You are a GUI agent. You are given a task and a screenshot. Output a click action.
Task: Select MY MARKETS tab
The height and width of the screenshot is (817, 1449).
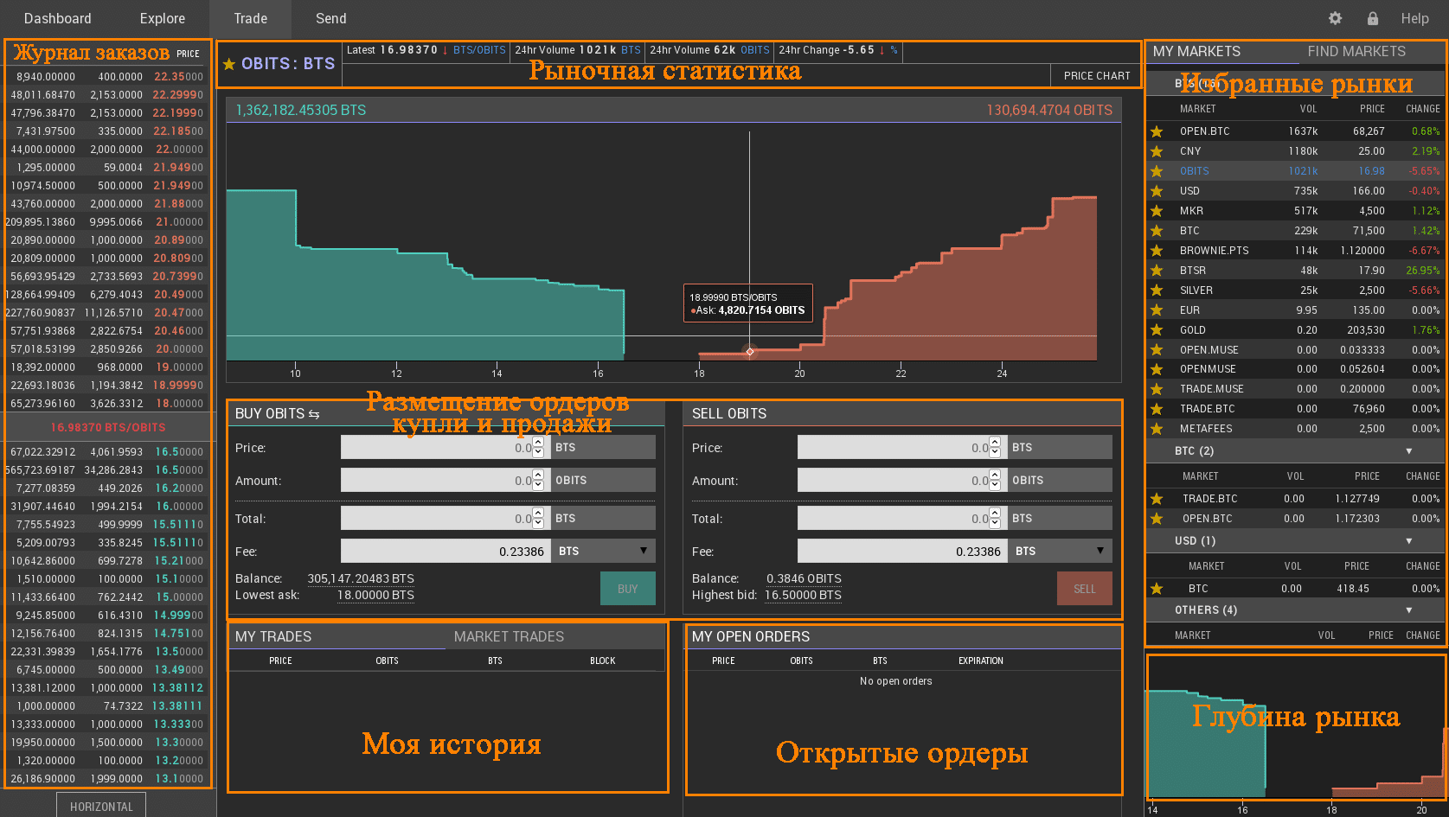point(1196,52)
